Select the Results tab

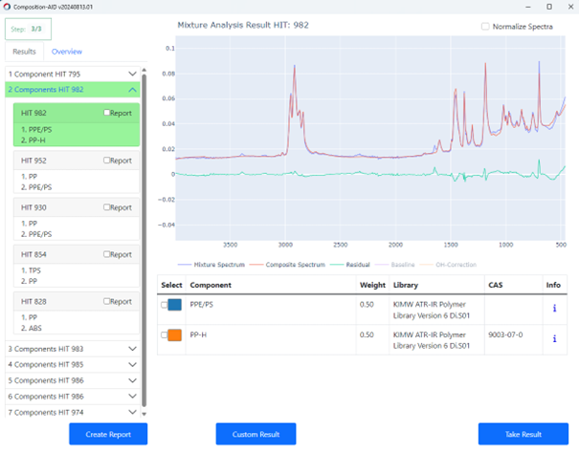[23, 51]
